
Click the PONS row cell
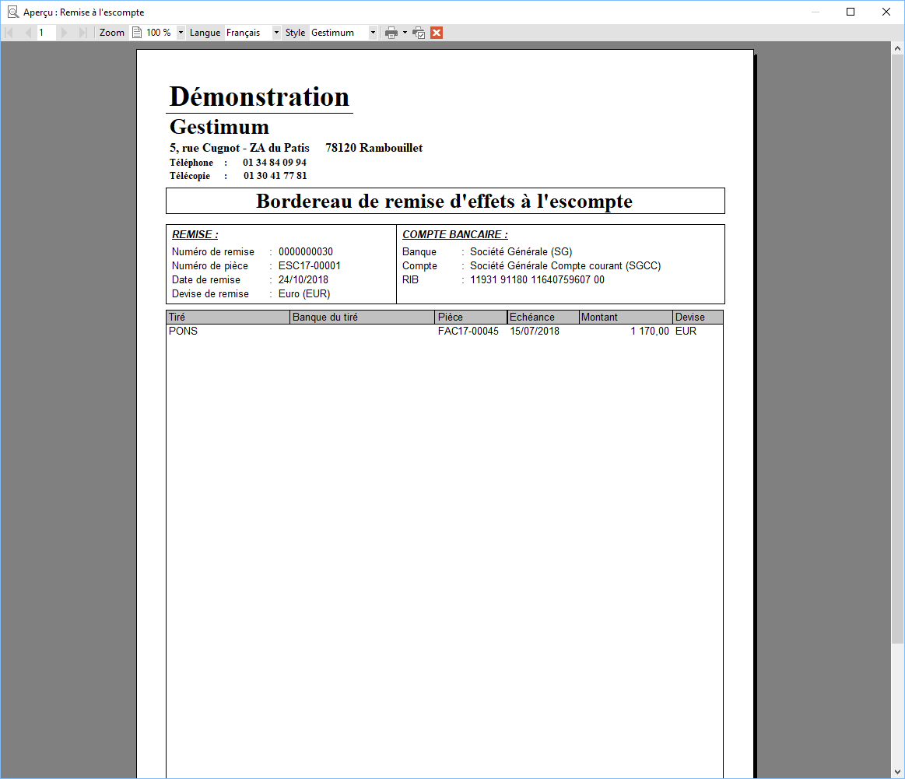pos(183,332)
